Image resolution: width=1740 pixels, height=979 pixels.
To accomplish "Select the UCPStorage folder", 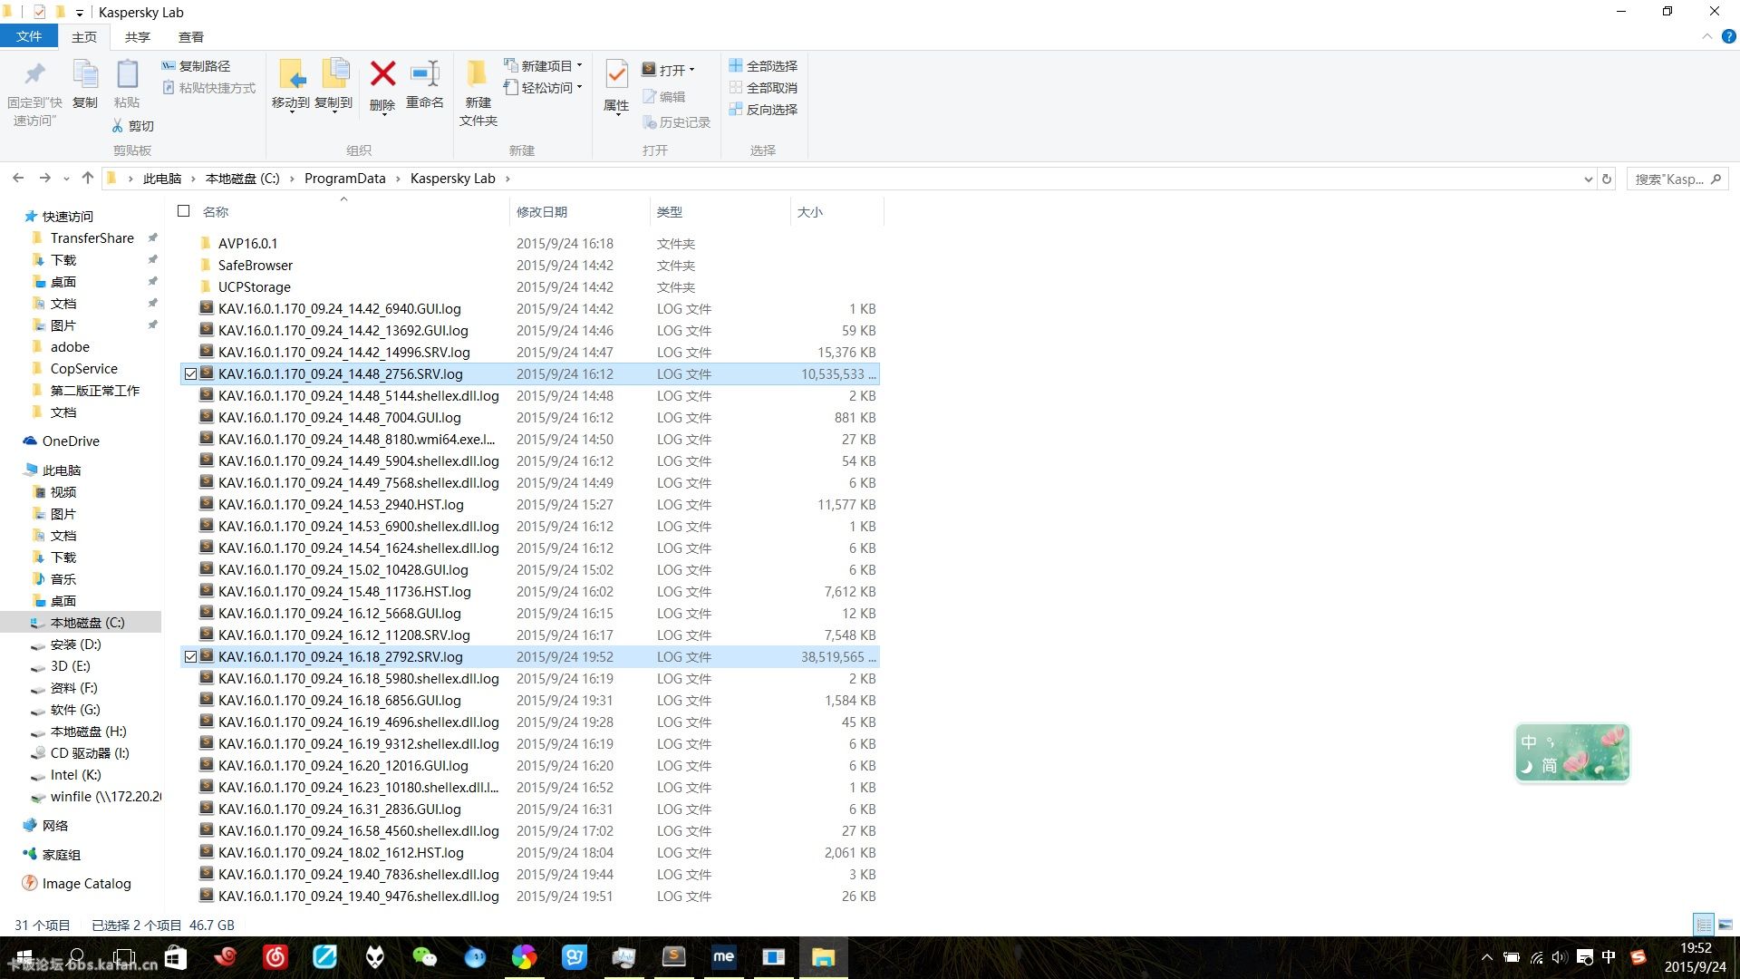I will [529, 287].
